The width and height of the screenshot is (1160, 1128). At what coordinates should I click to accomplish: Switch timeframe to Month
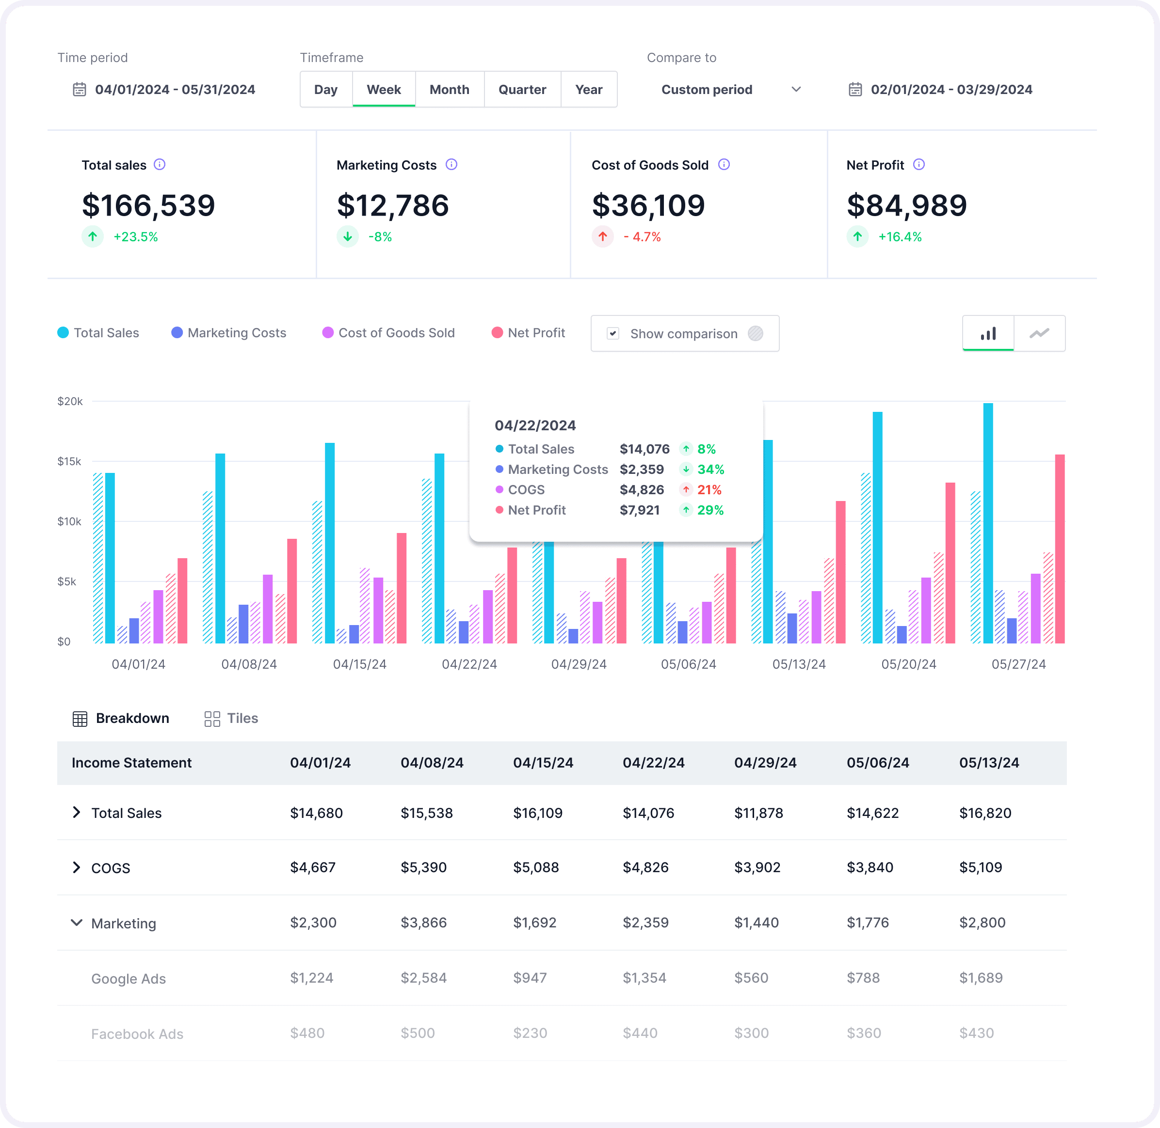coord(450,90)
